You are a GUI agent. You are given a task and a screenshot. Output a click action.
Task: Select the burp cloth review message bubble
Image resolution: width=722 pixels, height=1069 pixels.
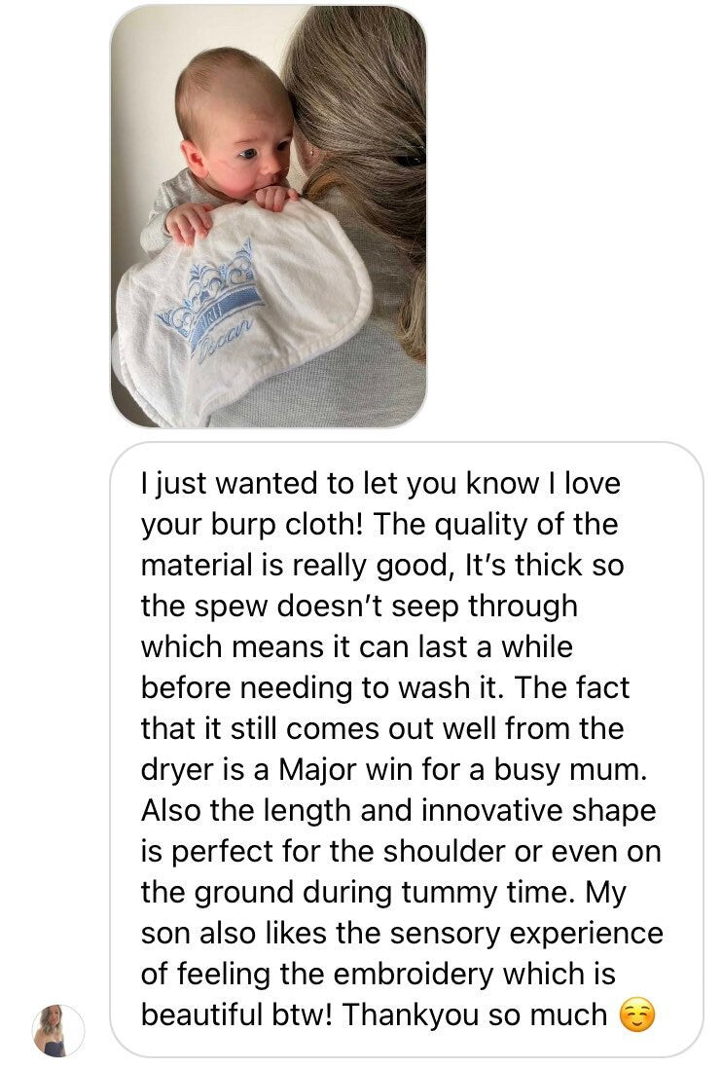407,750
